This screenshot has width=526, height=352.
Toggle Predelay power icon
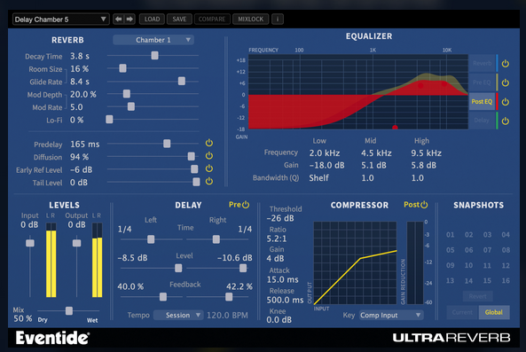click(209, 143)
